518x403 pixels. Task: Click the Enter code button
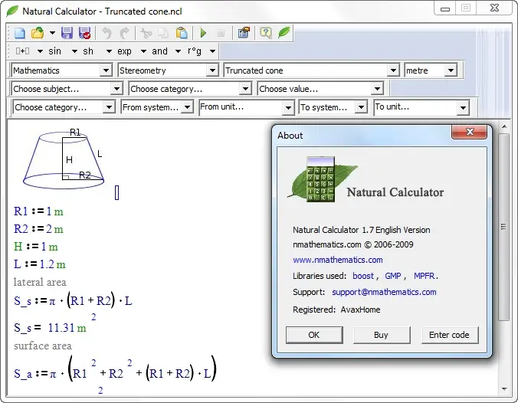pos(449,335)
